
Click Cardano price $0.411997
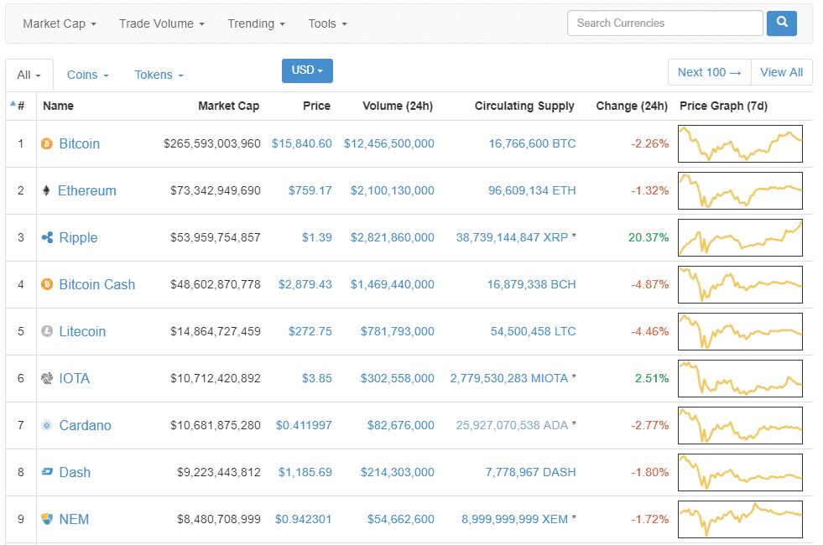[x=304, y=425]
